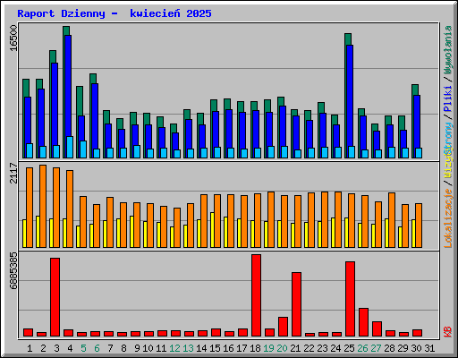Click day label '25' on the x-axis
The height and width of the screenshot is (358, 458).
pos(349,348)
